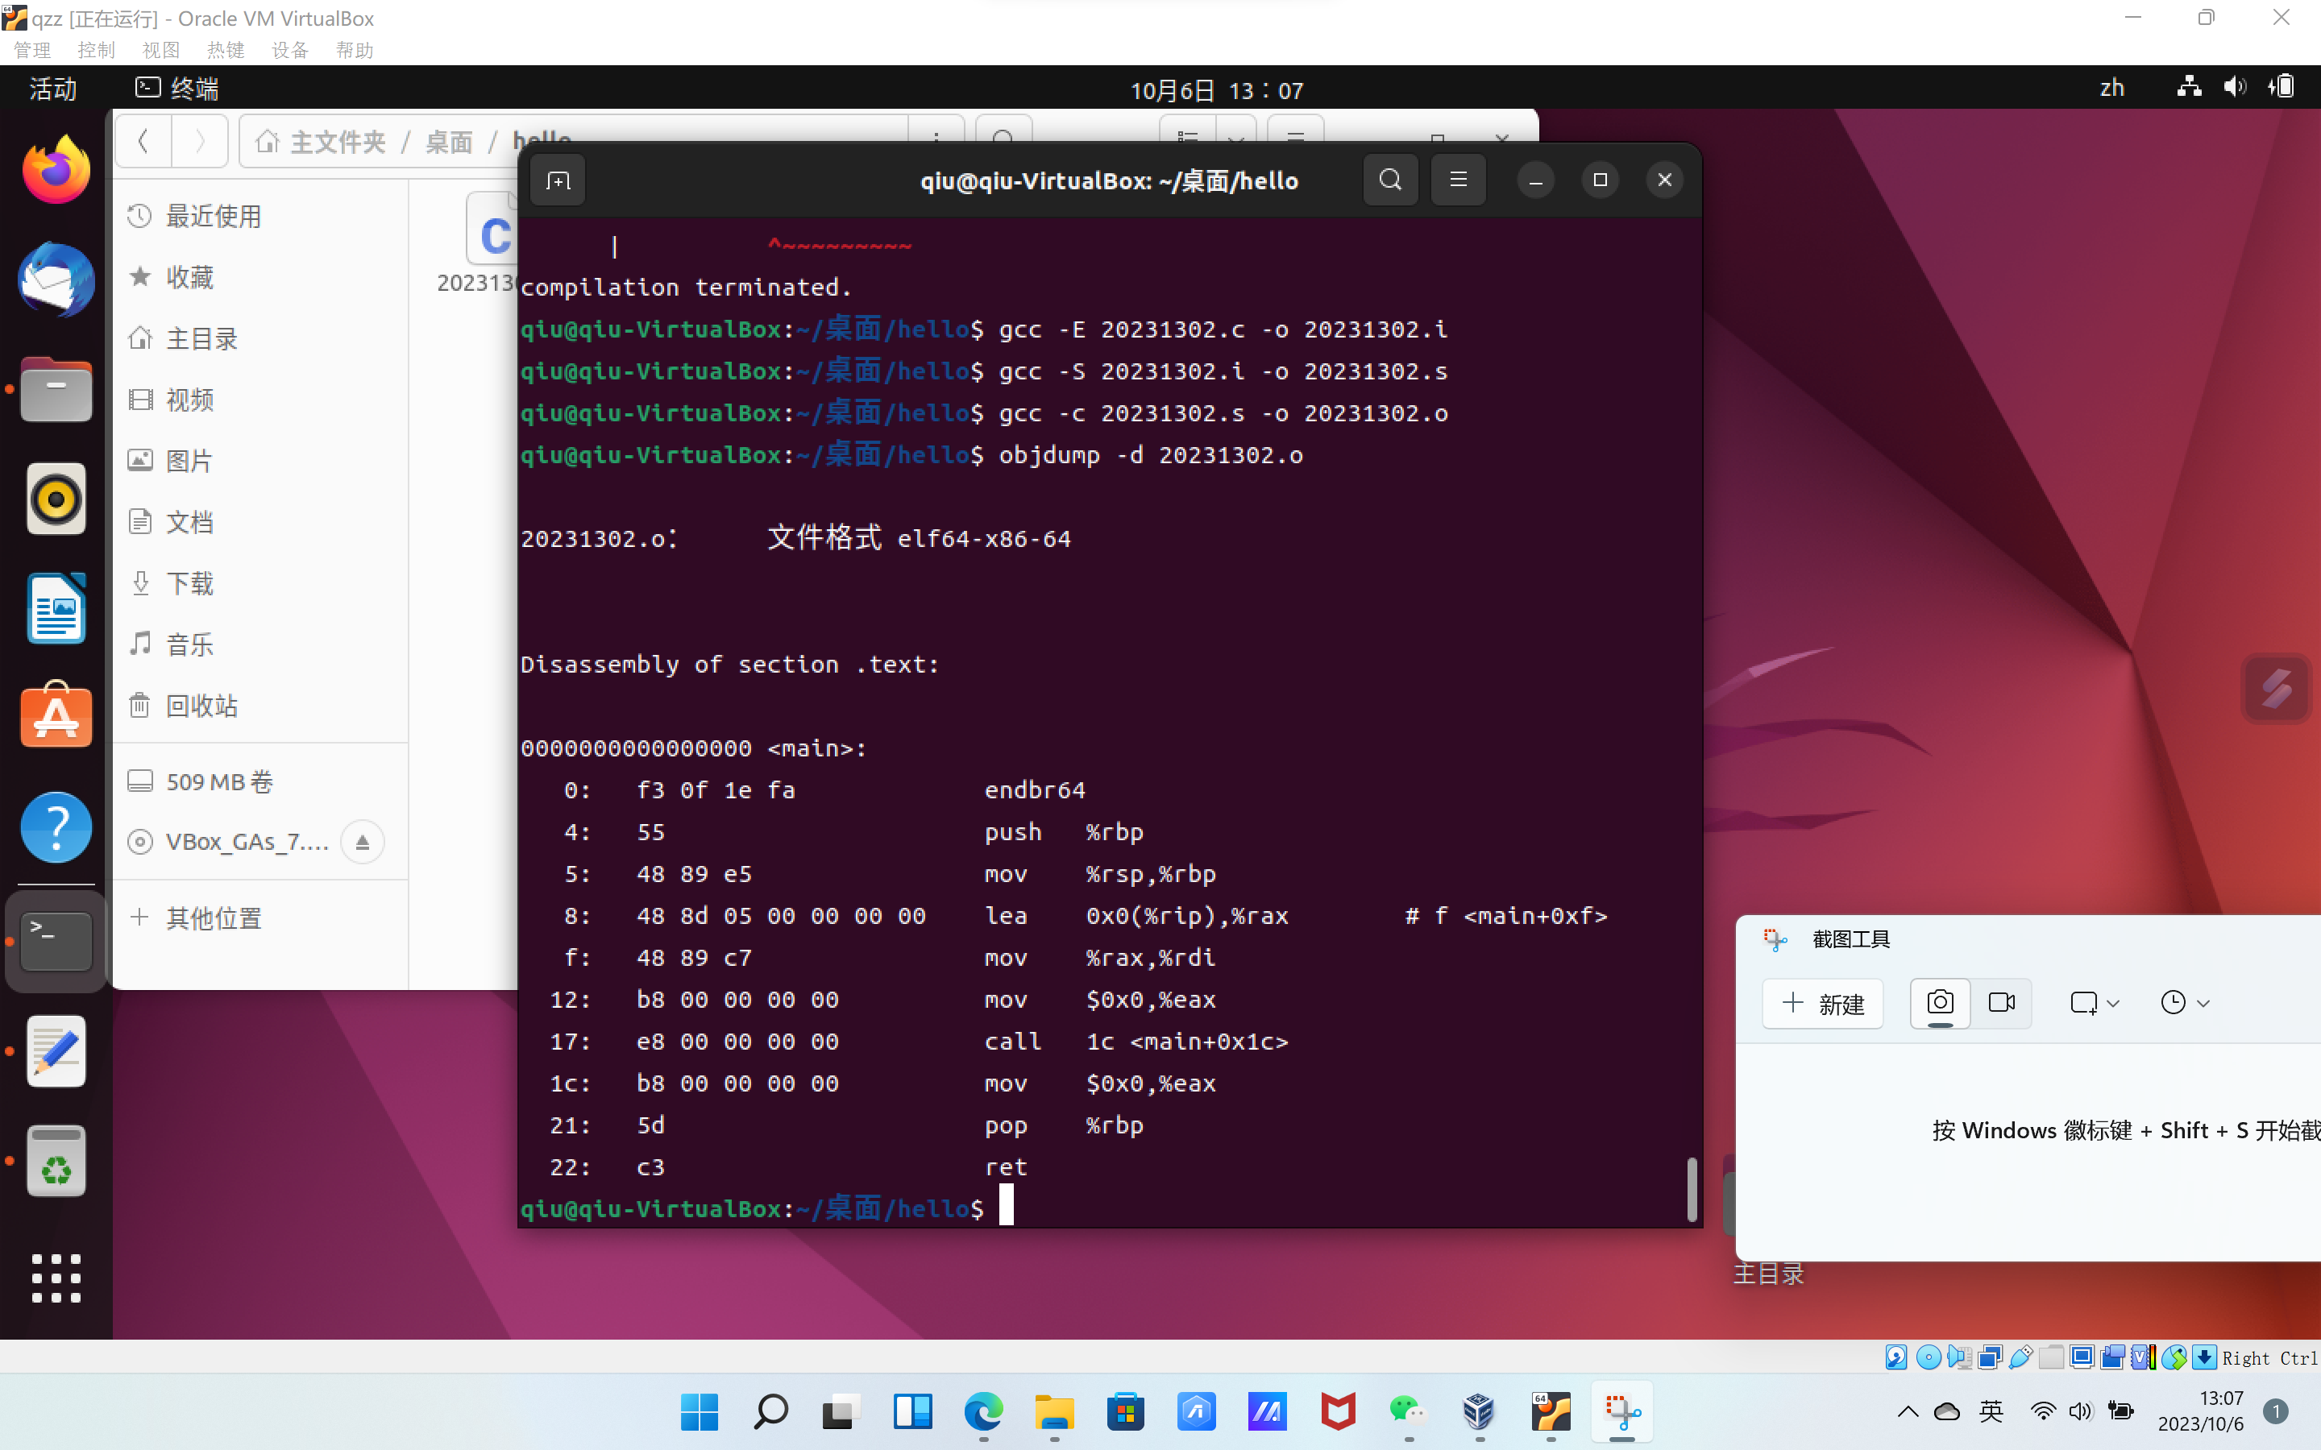Open Thunderbird mail in the dock
2321x1450 pixels.
(x=56, y=280)
